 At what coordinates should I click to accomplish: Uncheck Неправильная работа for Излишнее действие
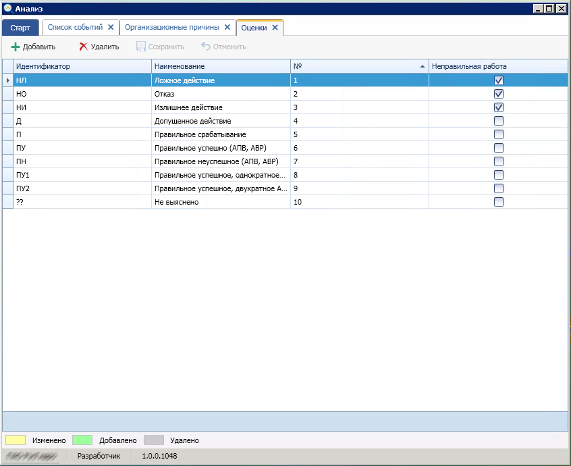click(x=499, y=107)
